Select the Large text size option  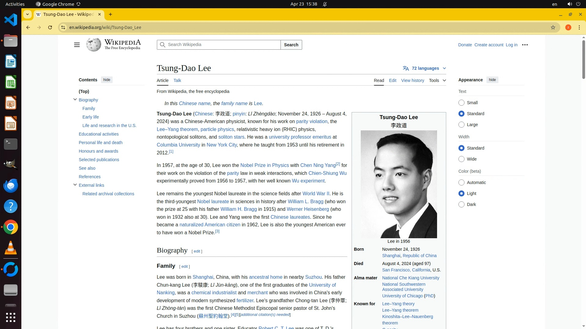[461, 125]
